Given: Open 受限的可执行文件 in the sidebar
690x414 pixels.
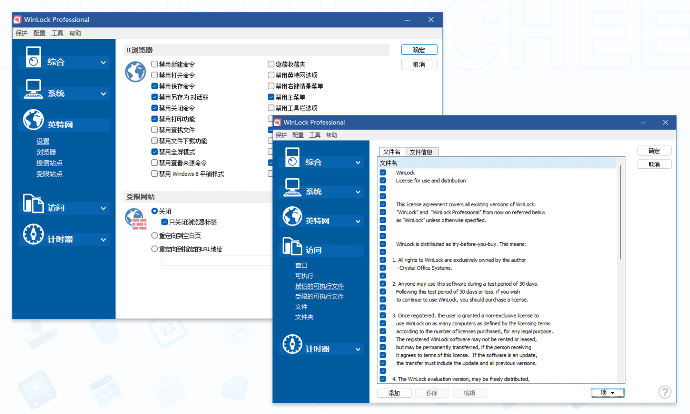Looking at the screenshot, I should tap(319, 296).
